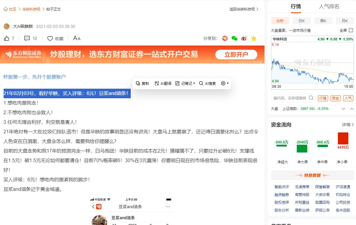Click 大盘星图，一览市场行情 link
The width and height of the screenshot is (356, 225).
coord(291,30)
